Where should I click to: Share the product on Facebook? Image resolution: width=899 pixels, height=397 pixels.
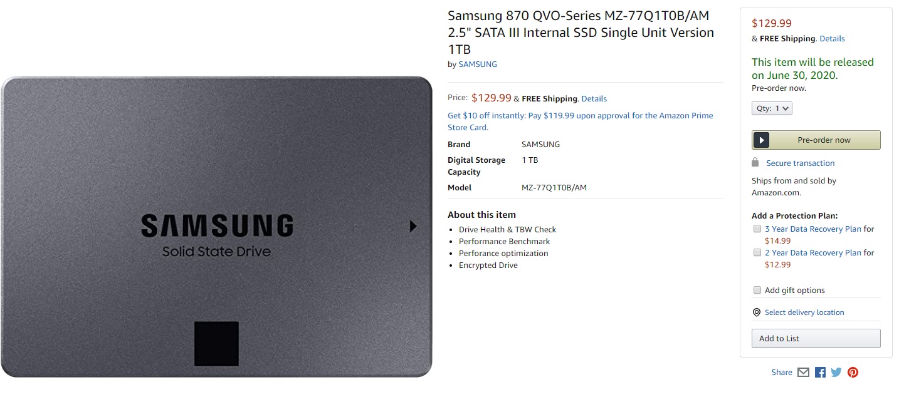pyautogui.click(x=820, y=372)
